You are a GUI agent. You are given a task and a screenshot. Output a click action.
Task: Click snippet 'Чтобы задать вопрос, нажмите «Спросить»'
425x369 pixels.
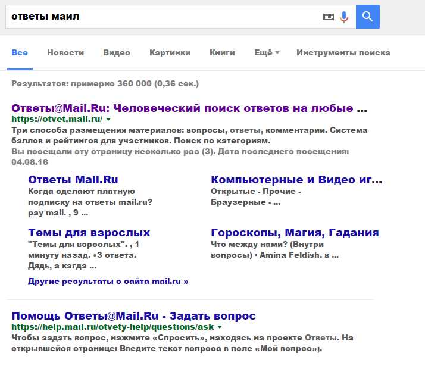click(x=182, y=343)
